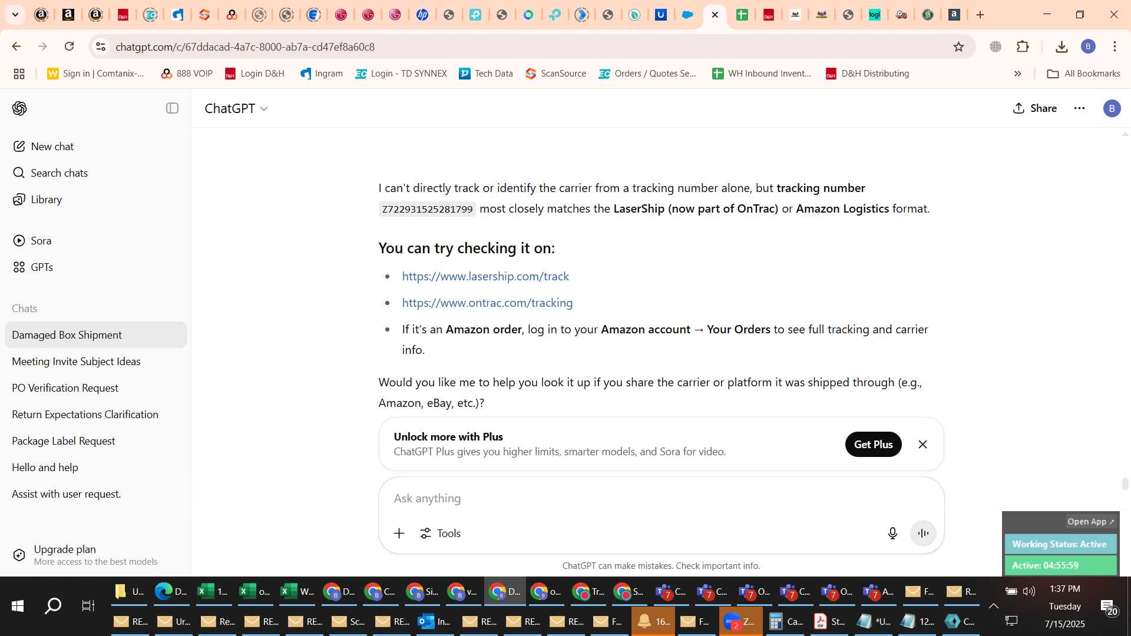Click the plus attach icon in composer
Screen dimensions: 1131x636
[x=399, y=534]
